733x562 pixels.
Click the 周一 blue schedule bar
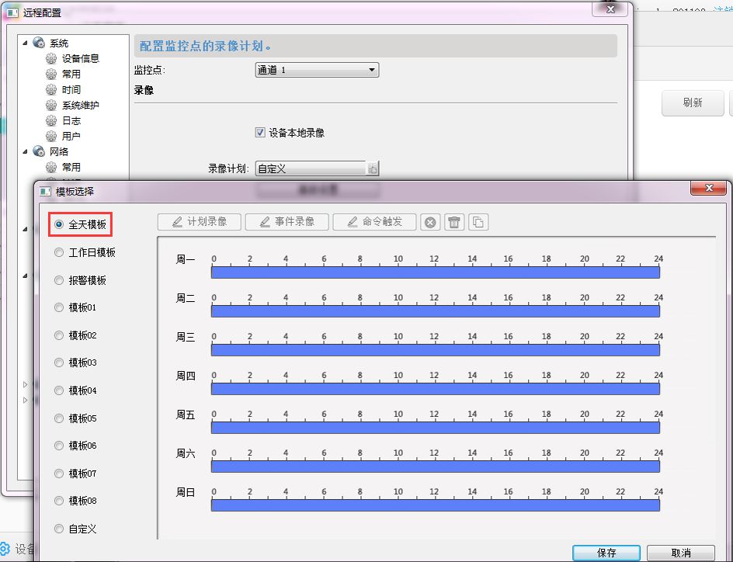(435, 272)
